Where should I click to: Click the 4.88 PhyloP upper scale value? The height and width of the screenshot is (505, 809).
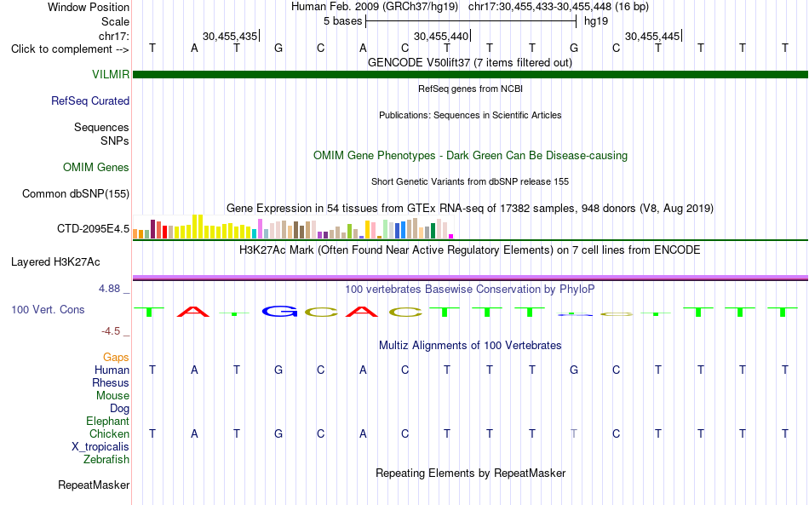coord(109,289)
